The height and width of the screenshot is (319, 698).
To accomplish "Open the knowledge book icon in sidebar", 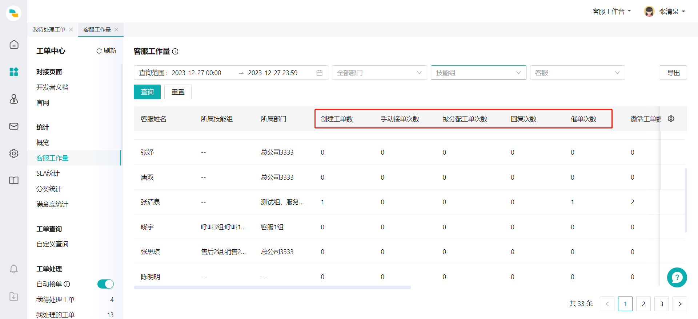I will pyautogui.click(x=14, y=180).
